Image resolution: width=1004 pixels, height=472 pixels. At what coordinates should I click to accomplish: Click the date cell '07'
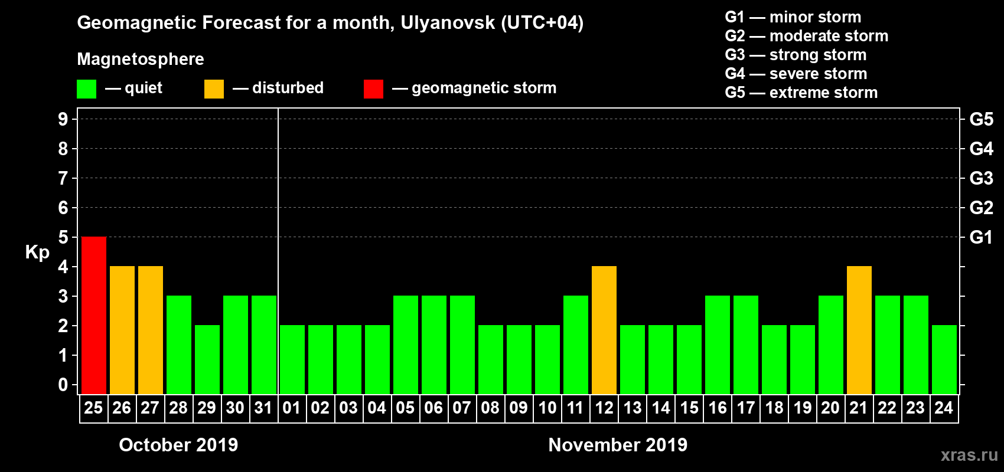tap(462, 408)
